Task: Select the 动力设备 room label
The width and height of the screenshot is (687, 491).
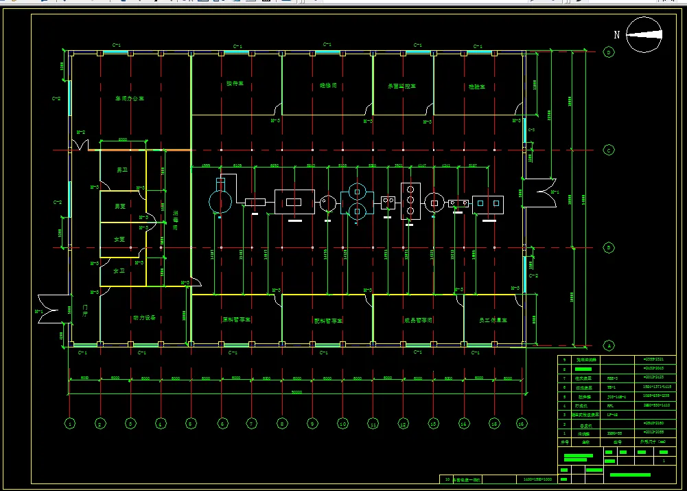Action: [x=144, y=318]
